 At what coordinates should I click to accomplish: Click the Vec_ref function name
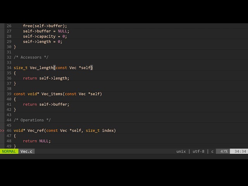coord(36,131)
